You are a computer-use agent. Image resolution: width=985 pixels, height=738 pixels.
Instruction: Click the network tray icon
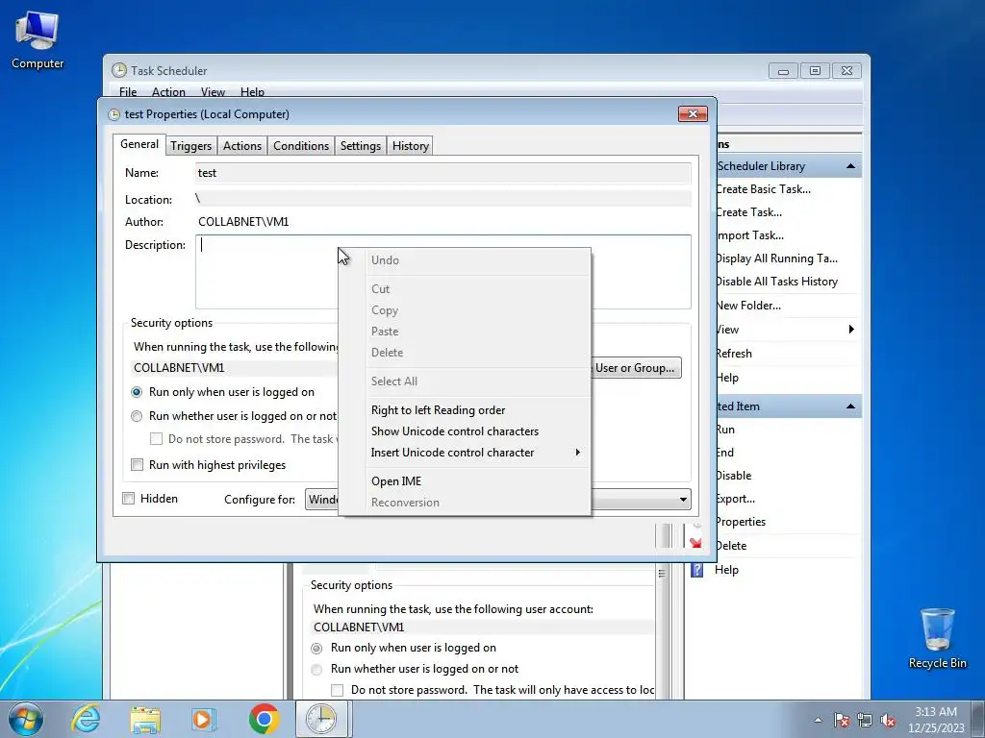tap(865, 721)
